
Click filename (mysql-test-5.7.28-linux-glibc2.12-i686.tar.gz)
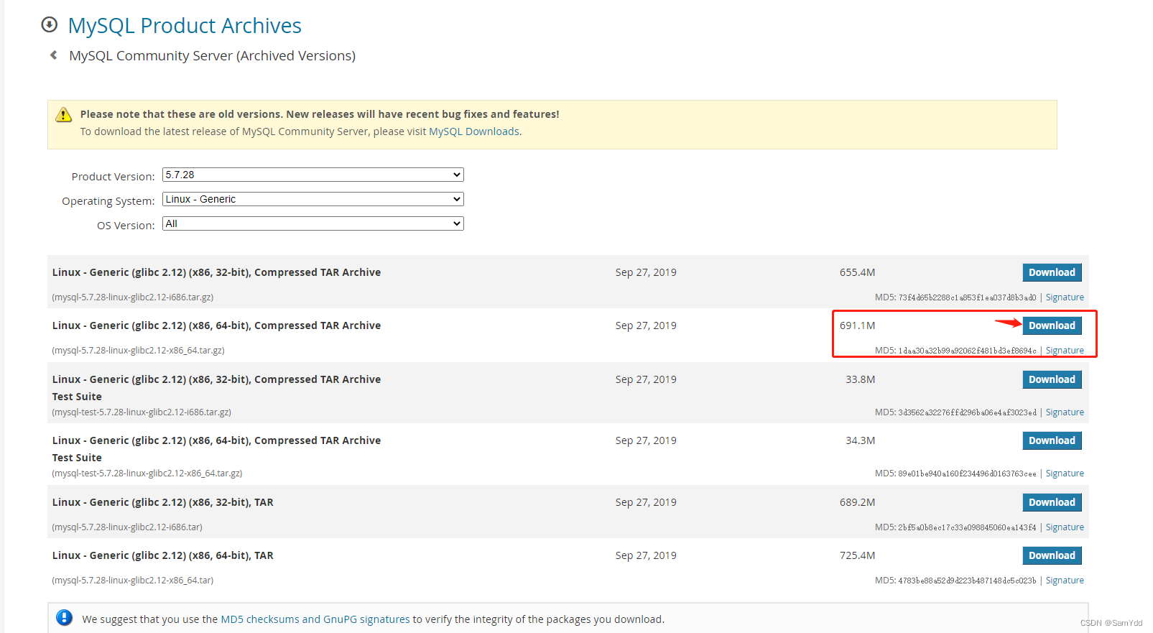[x=142, y=412]
